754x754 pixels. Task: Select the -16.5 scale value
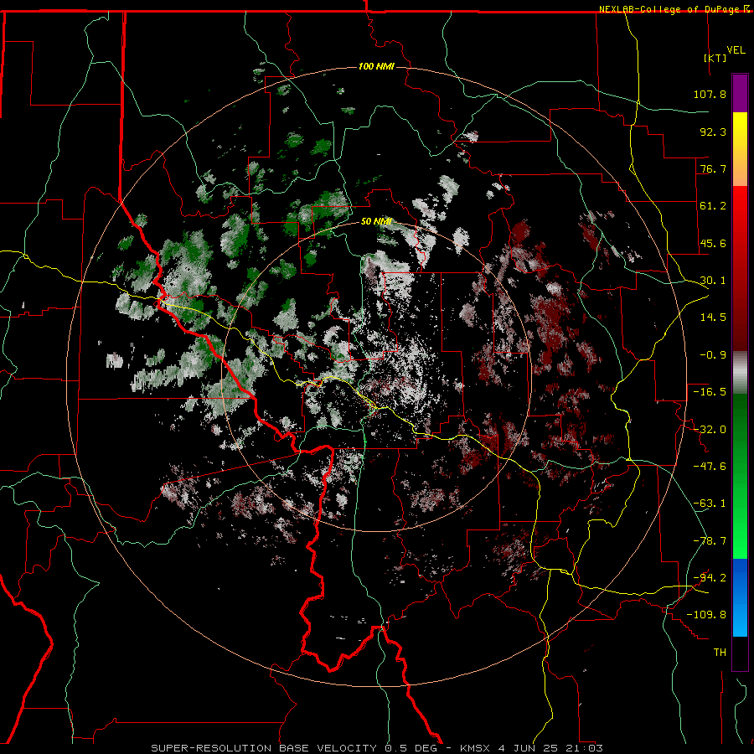[710, 392]
